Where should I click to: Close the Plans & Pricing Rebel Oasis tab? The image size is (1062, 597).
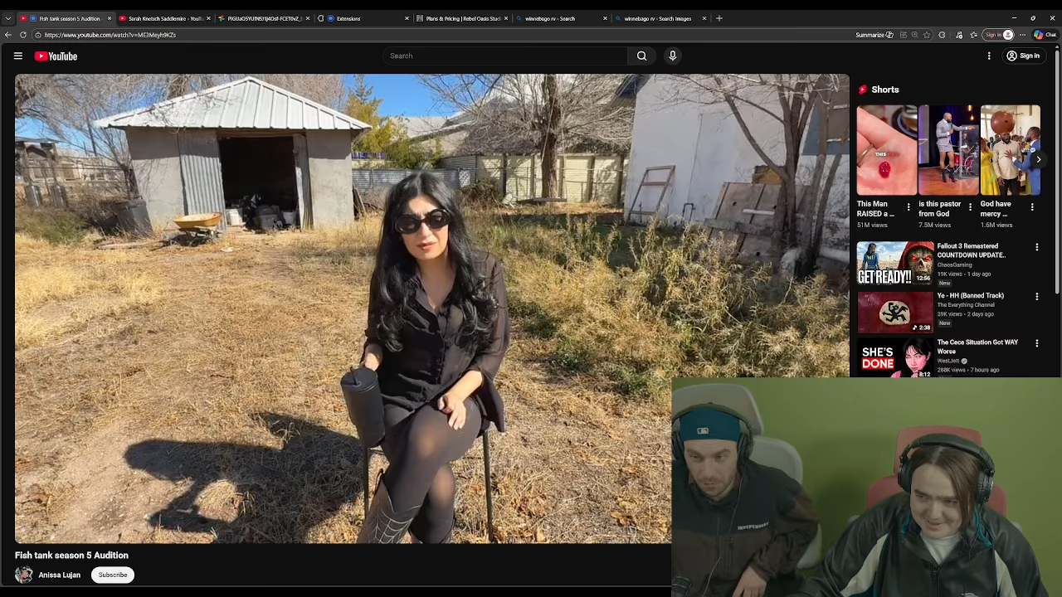click(506, 18)
